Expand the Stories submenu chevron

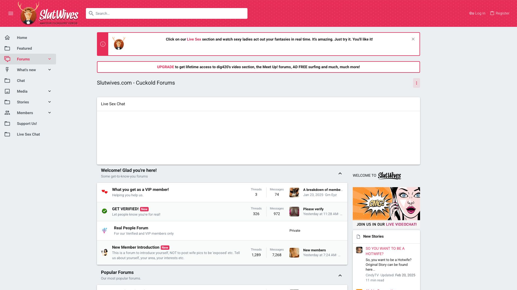(50, 102)
